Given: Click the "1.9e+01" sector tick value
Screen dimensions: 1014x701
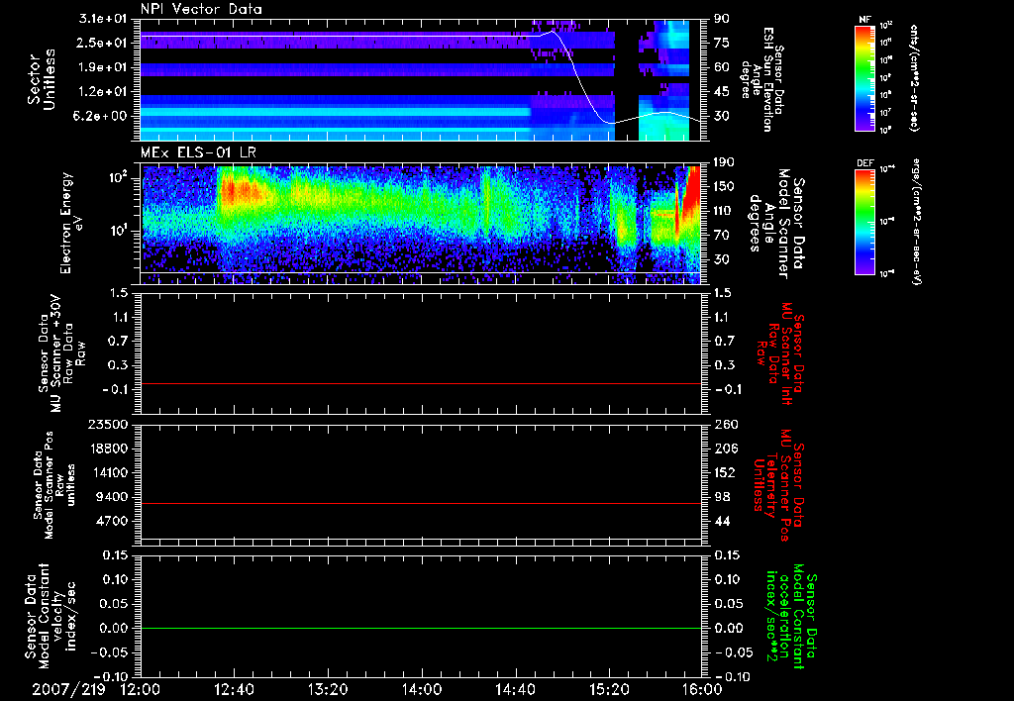Looking at the screenshot, I should tap(102, 67).
